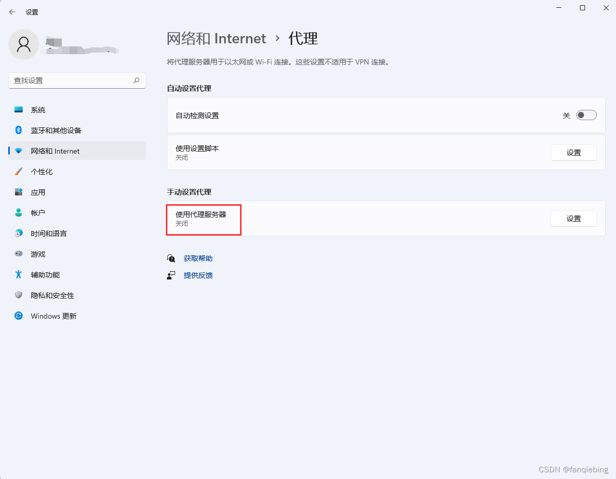This screenshot has width=616, height=479.
Task: Select 时间和语言 in the sidebar
Action: coord(77,233)
